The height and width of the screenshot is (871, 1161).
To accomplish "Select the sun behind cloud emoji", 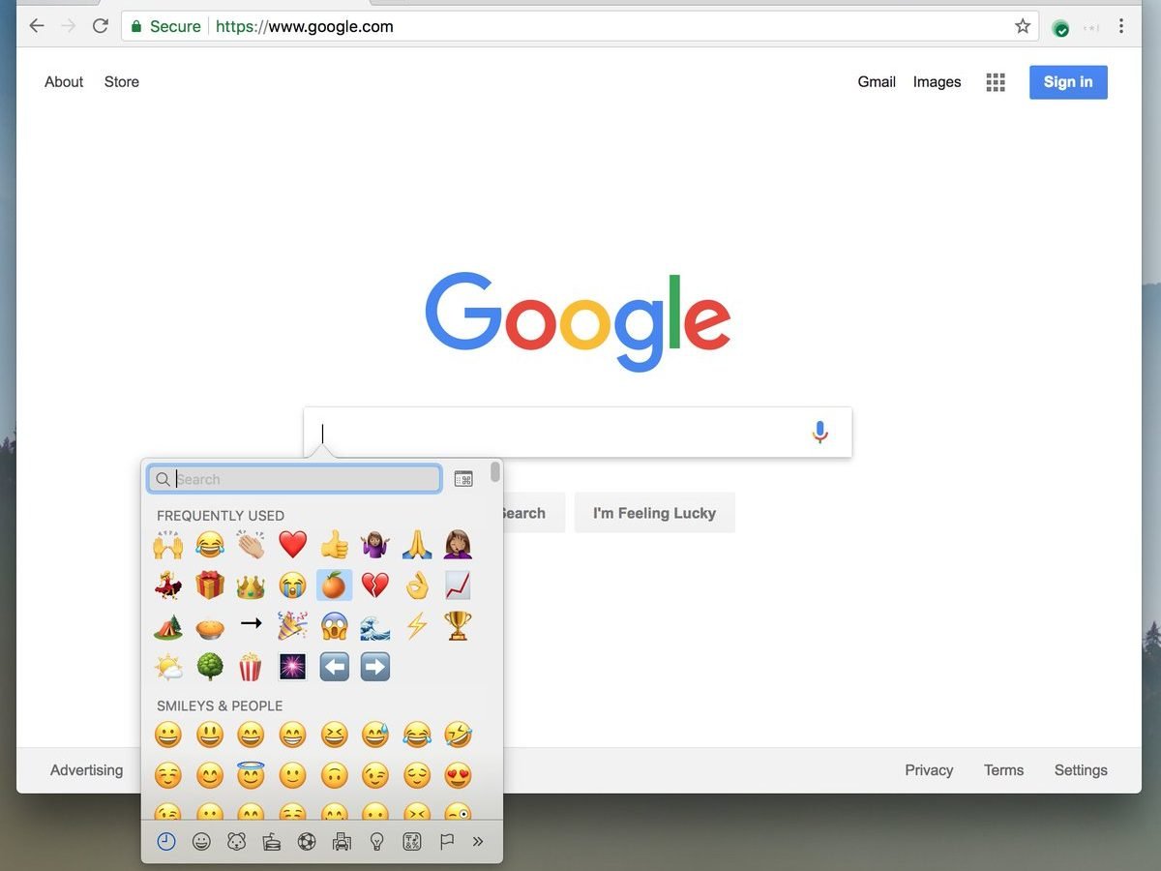I will pyautogui.click(x=168, y=667).
